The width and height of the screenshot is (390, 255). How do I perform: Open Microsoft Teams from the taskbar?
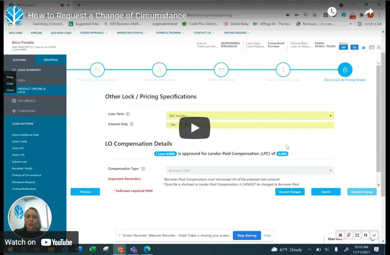click(133, 249)
